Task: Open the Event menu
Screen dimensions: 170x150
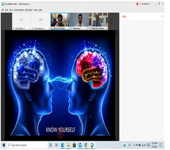Action: pyautogui.click(x=35, y=10)
